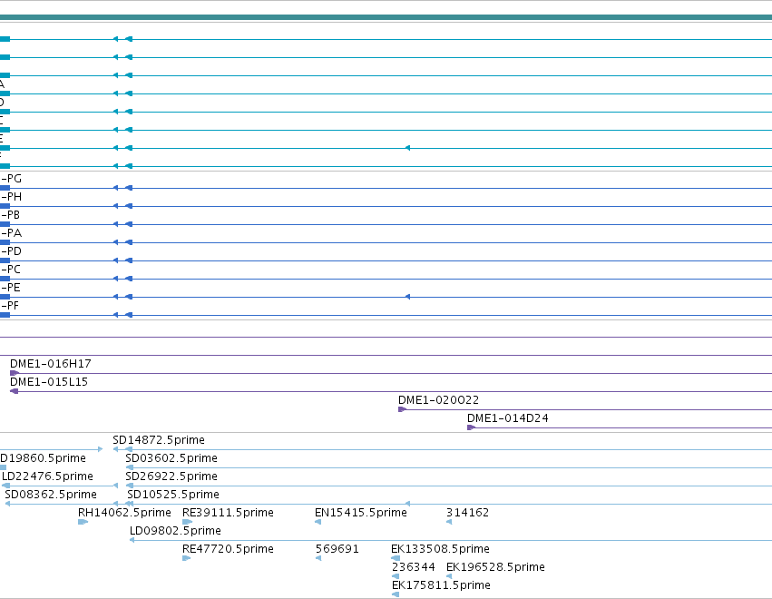Open the EK196528.5prime EST feature

(x=495, y=567)
